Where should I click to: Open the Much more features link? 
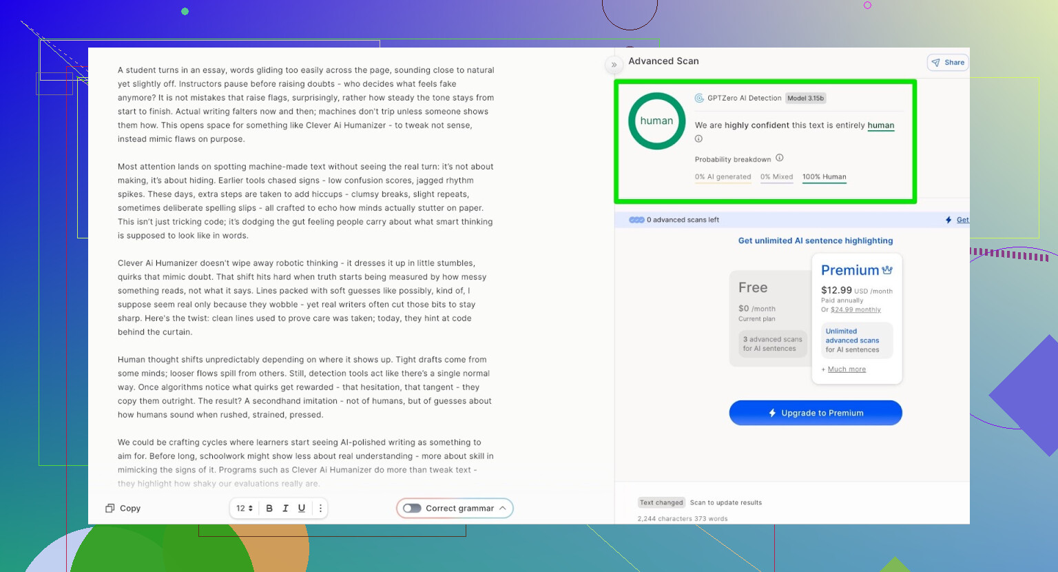(847, 369)
